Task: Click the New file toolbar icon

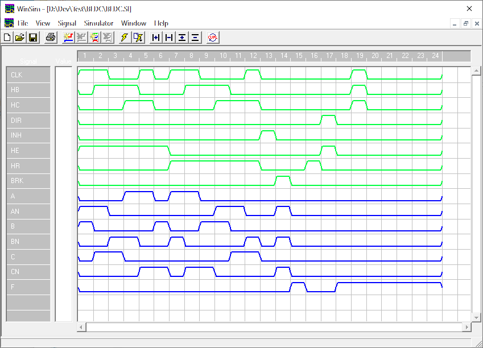Action: click(x=7, y=38)
